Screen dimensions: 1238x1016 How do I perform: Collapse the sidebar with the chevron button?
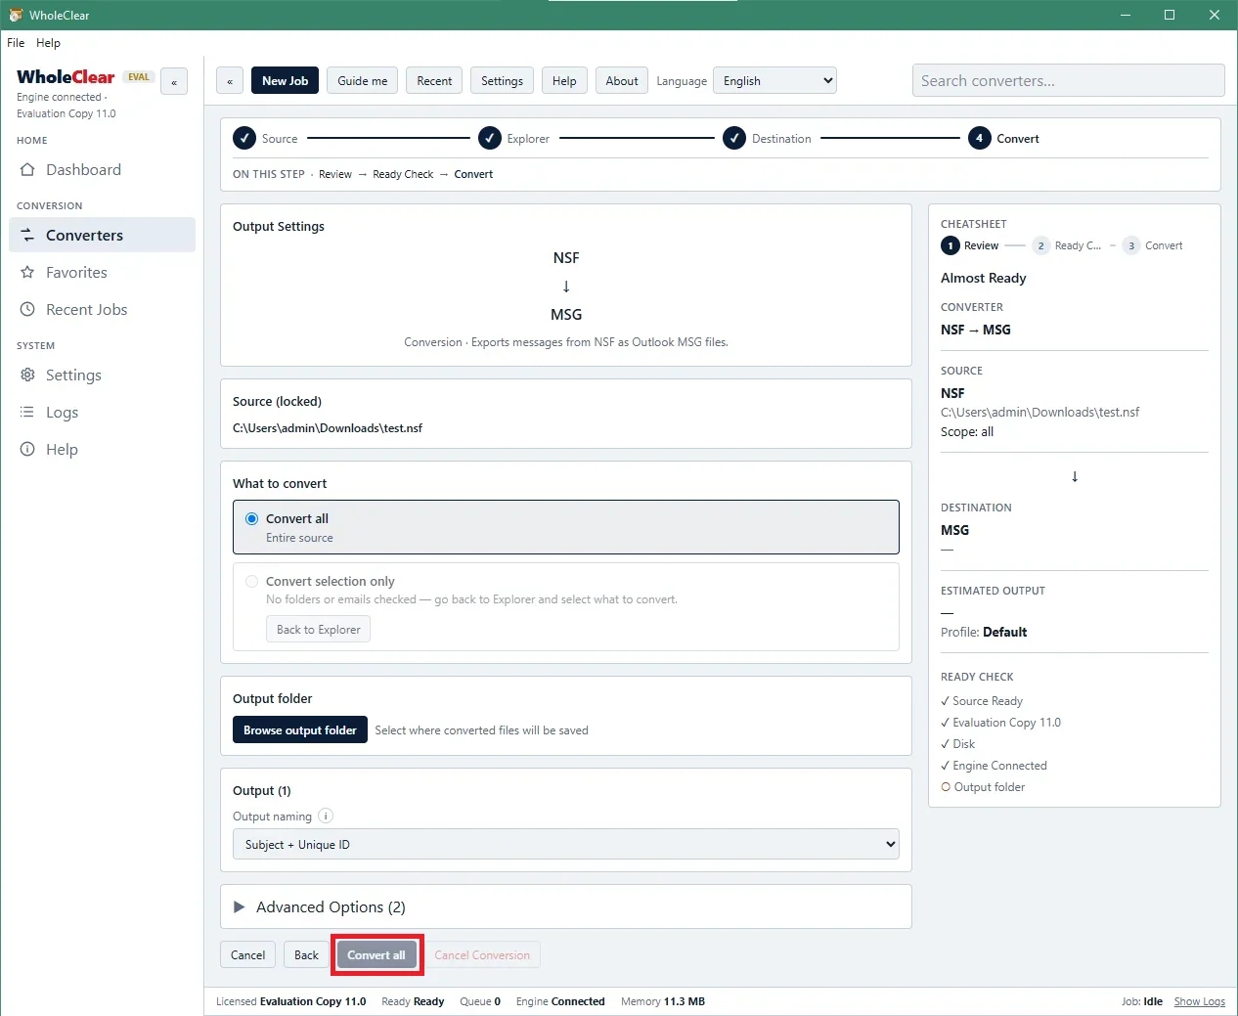(174, 82)
